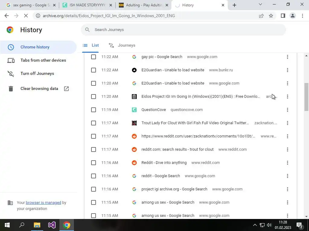Image resolution: width=309 pixels, height=231 pixels.
Task: Open the Windows Start menu
Action: (x=7, y=225)
